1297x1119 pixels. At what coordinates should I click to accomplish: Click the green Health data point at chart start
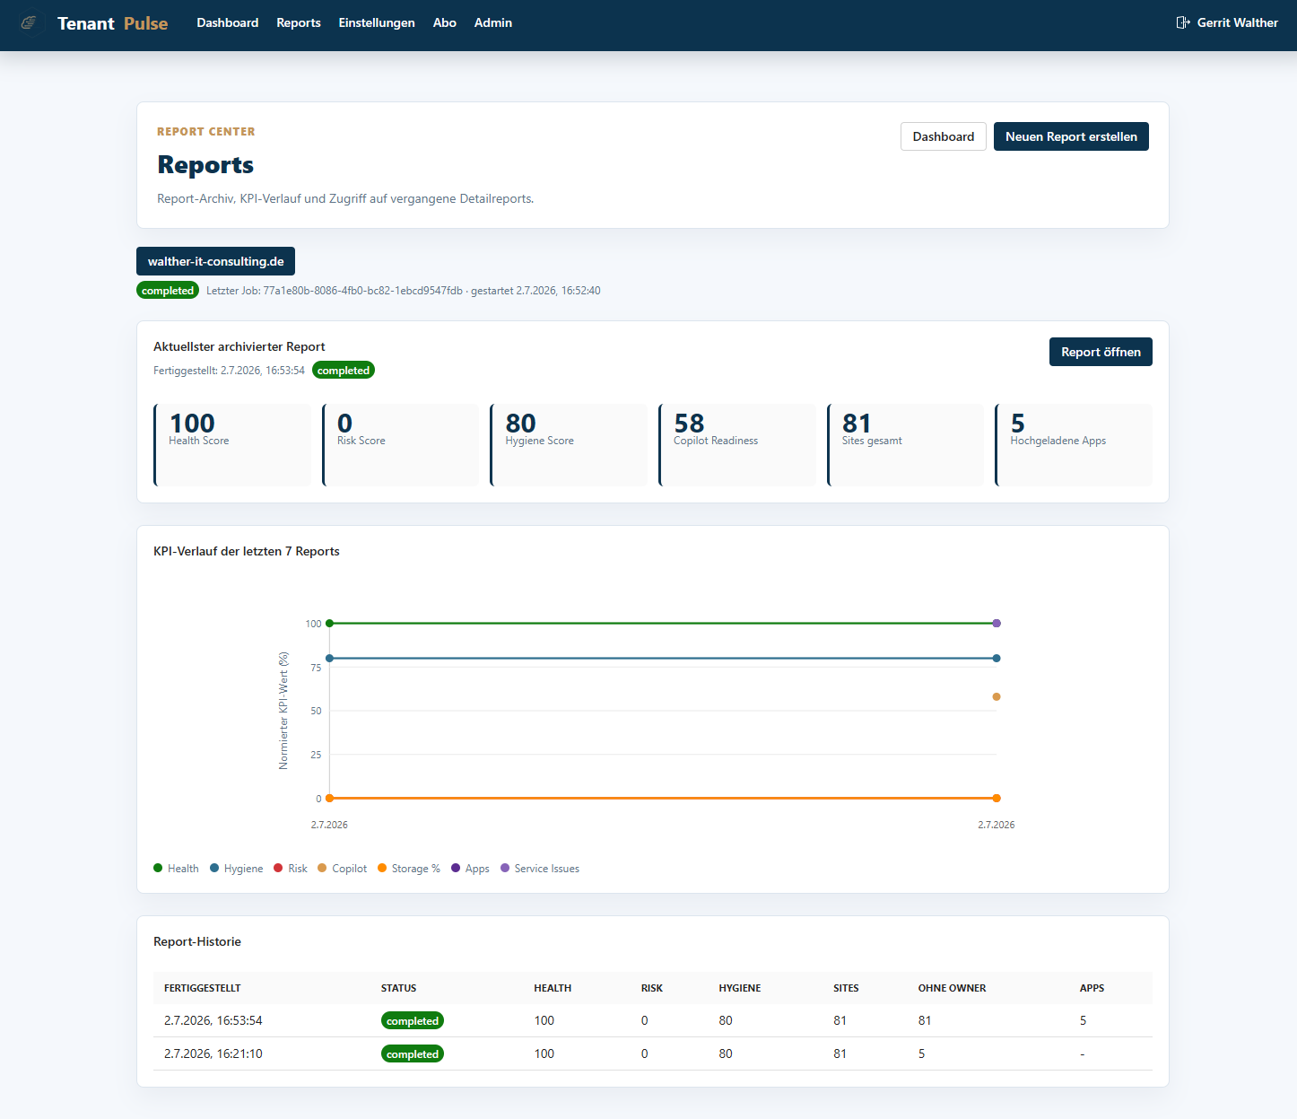(329, 623)
